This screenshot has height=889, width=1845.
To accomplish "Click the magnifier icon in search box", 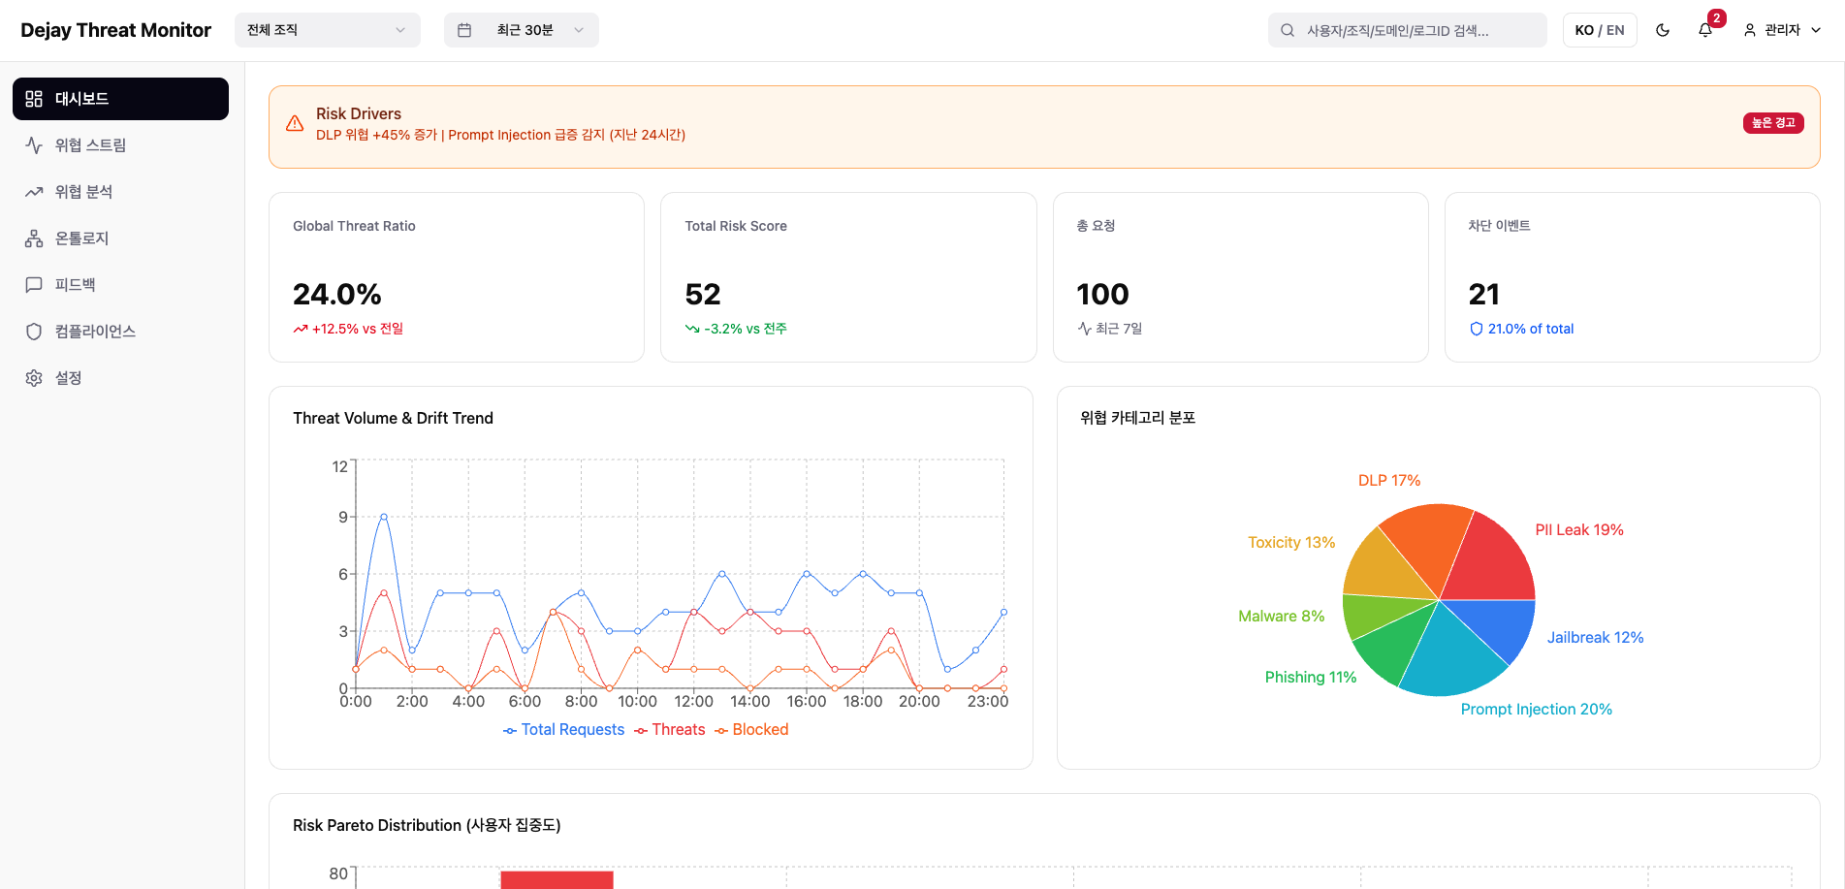I will tap(1288, 30).
